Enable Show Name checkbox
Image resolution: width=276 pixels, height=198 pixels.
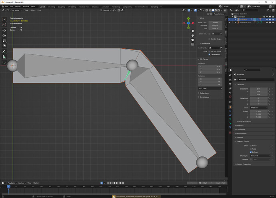point(251,146)
